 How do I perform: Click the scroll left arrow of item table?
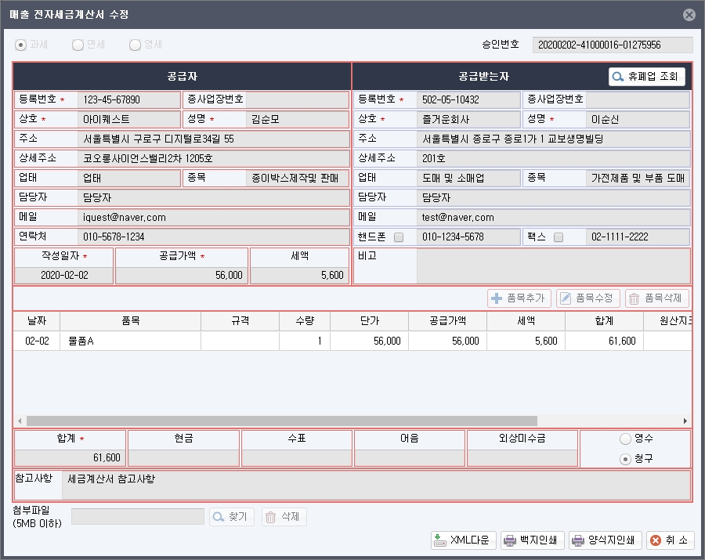click(20, 421)
